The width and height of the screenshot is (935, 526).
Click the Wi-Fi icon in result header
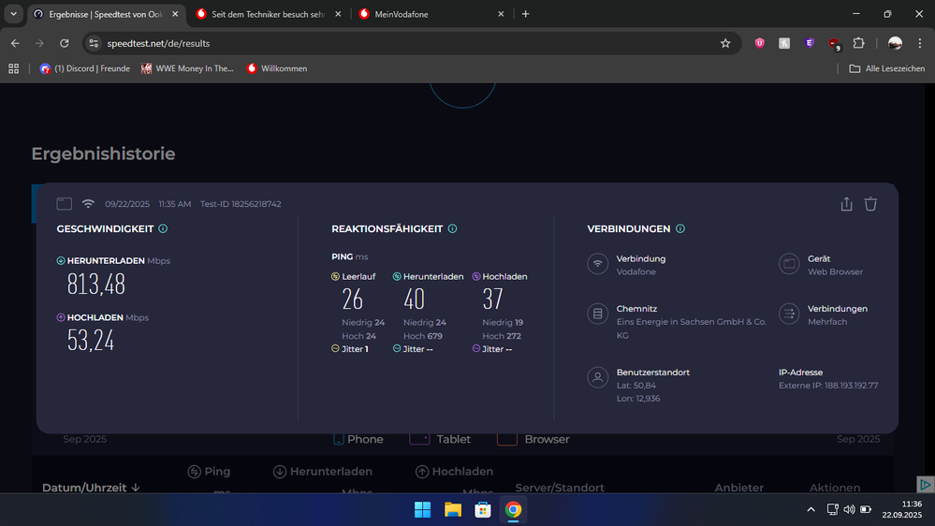pyautogui.click(x=88, y=203)
